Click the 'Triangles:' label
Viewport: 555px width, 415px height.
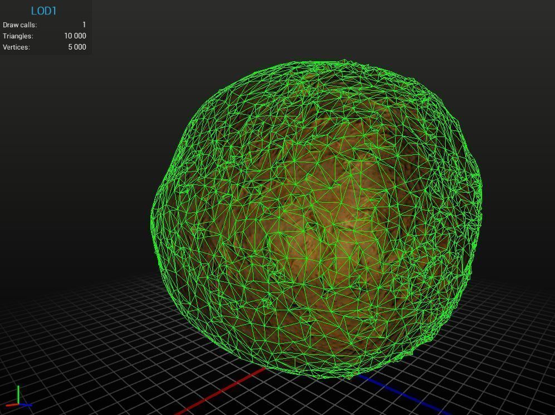coord(18,36)
